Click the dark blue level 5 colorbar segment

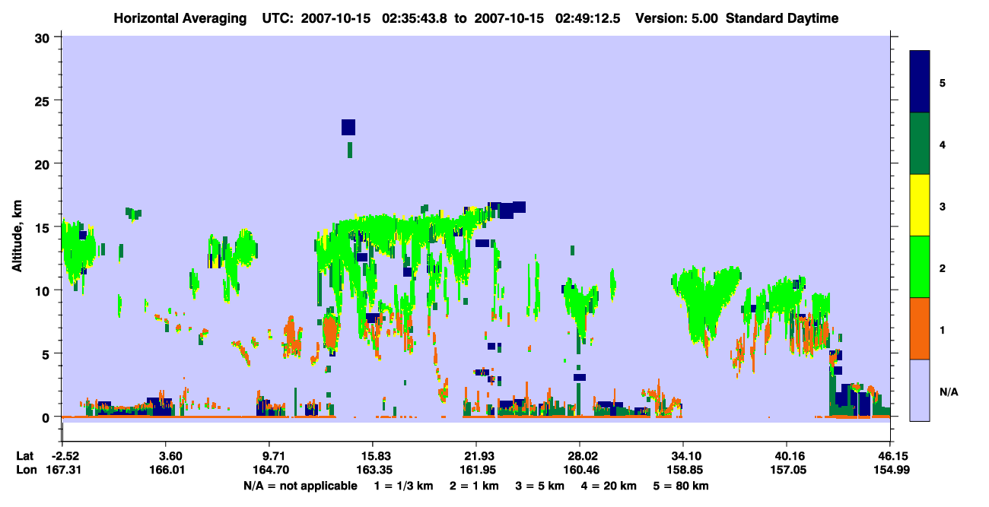click(x=920, y=82)
